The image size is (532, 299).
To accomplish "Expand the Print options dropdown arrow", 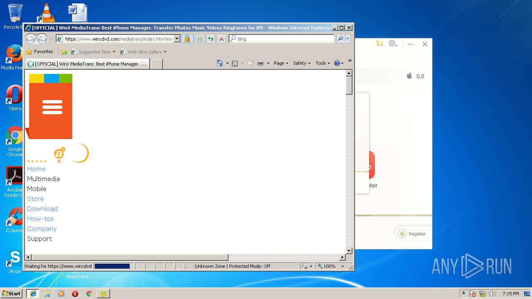I will coord(268,64).
